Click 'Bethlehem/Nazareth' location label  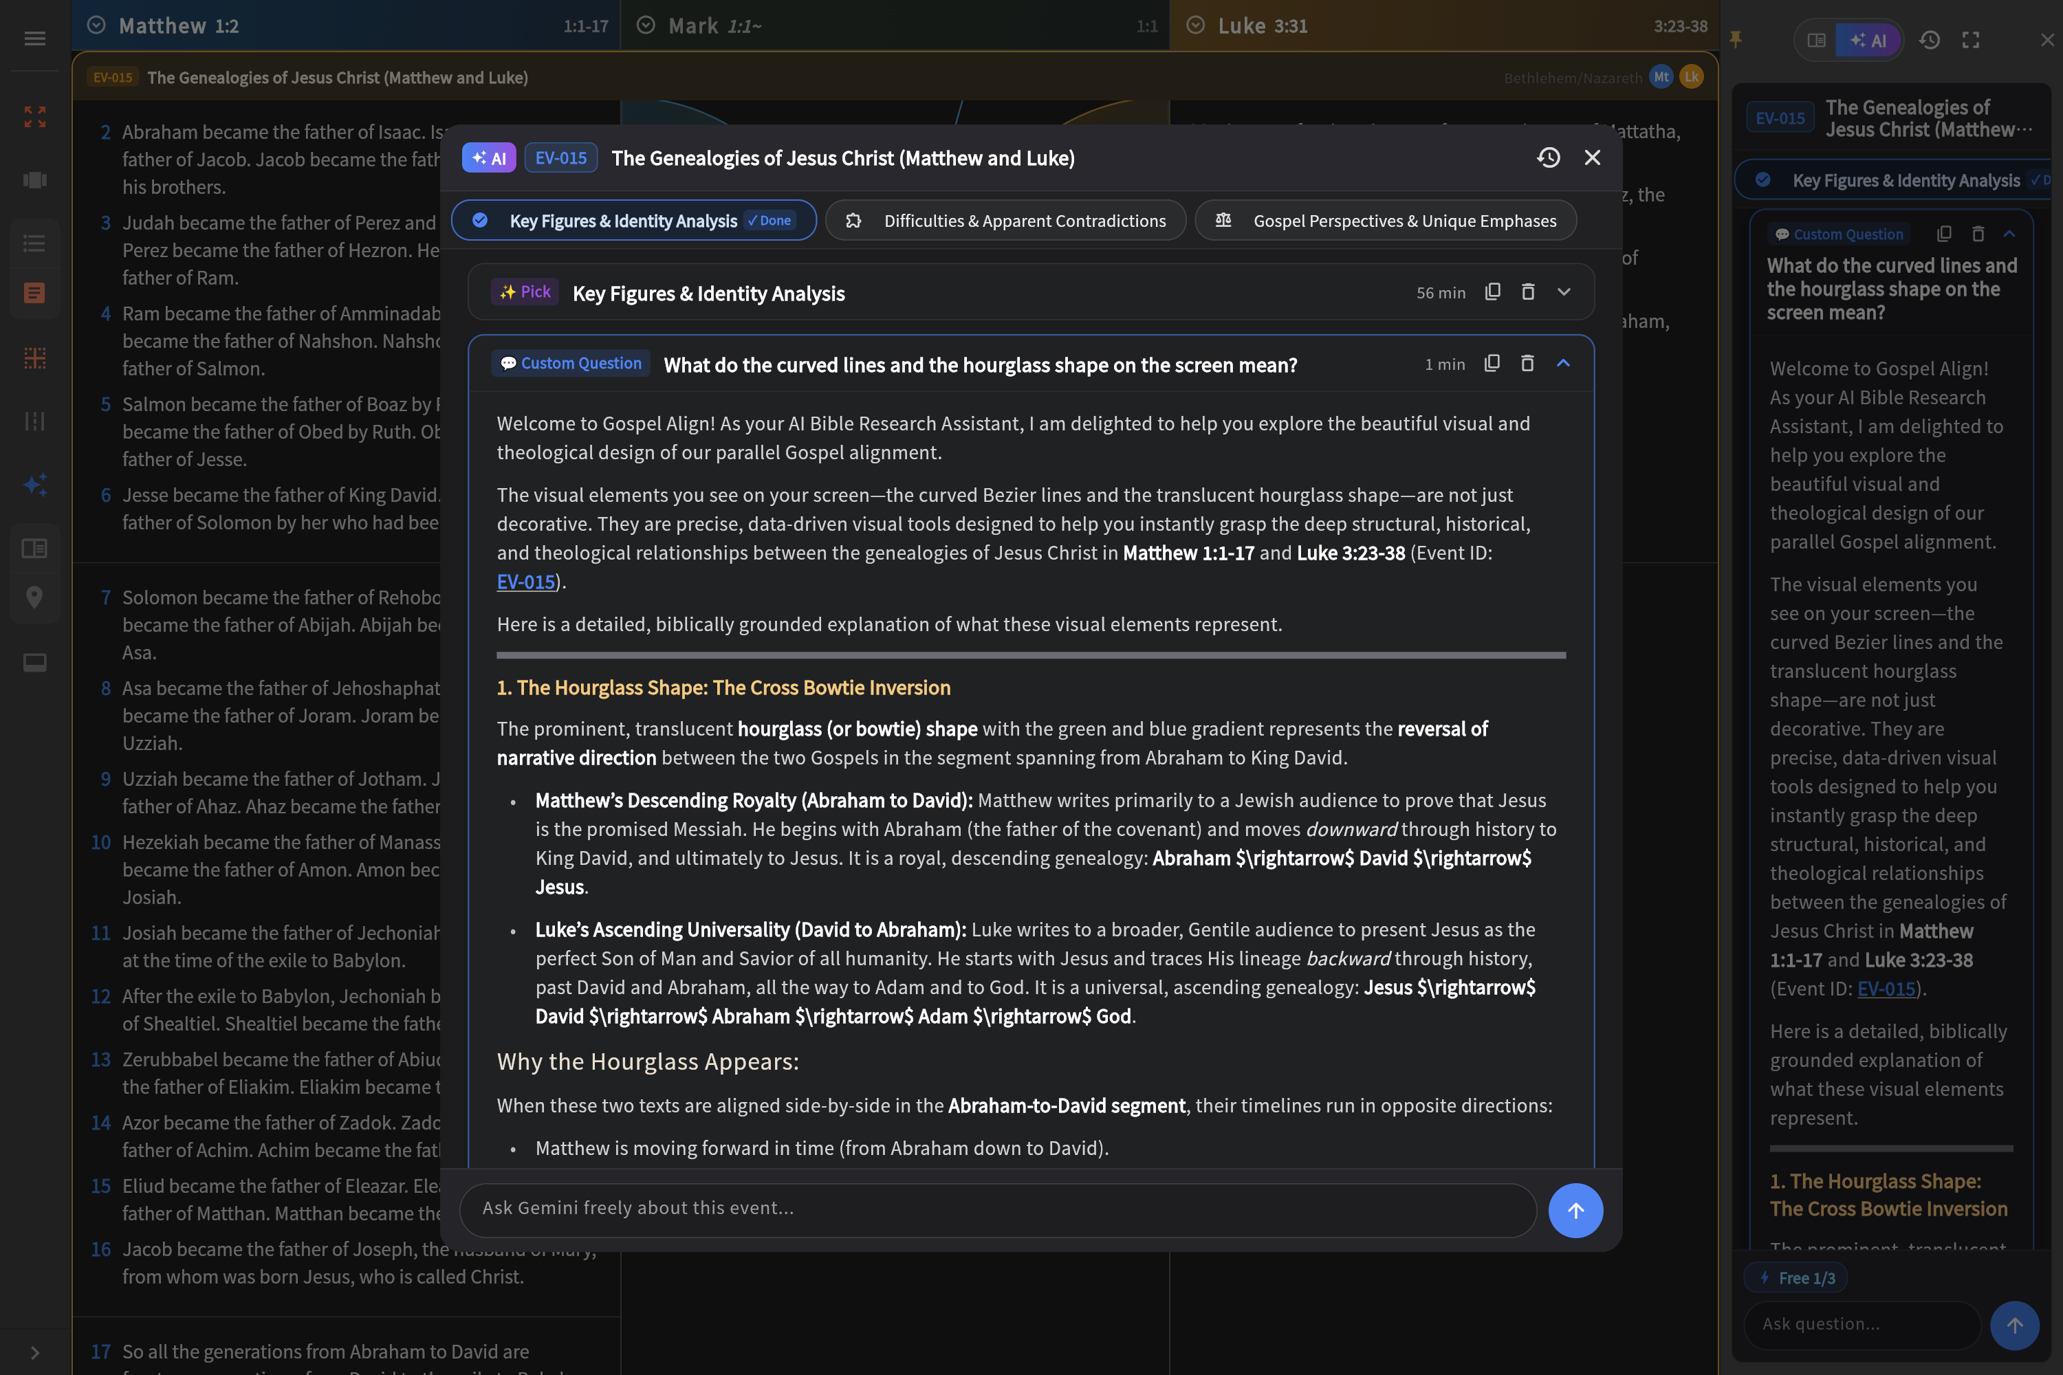tap(1573, 78)
